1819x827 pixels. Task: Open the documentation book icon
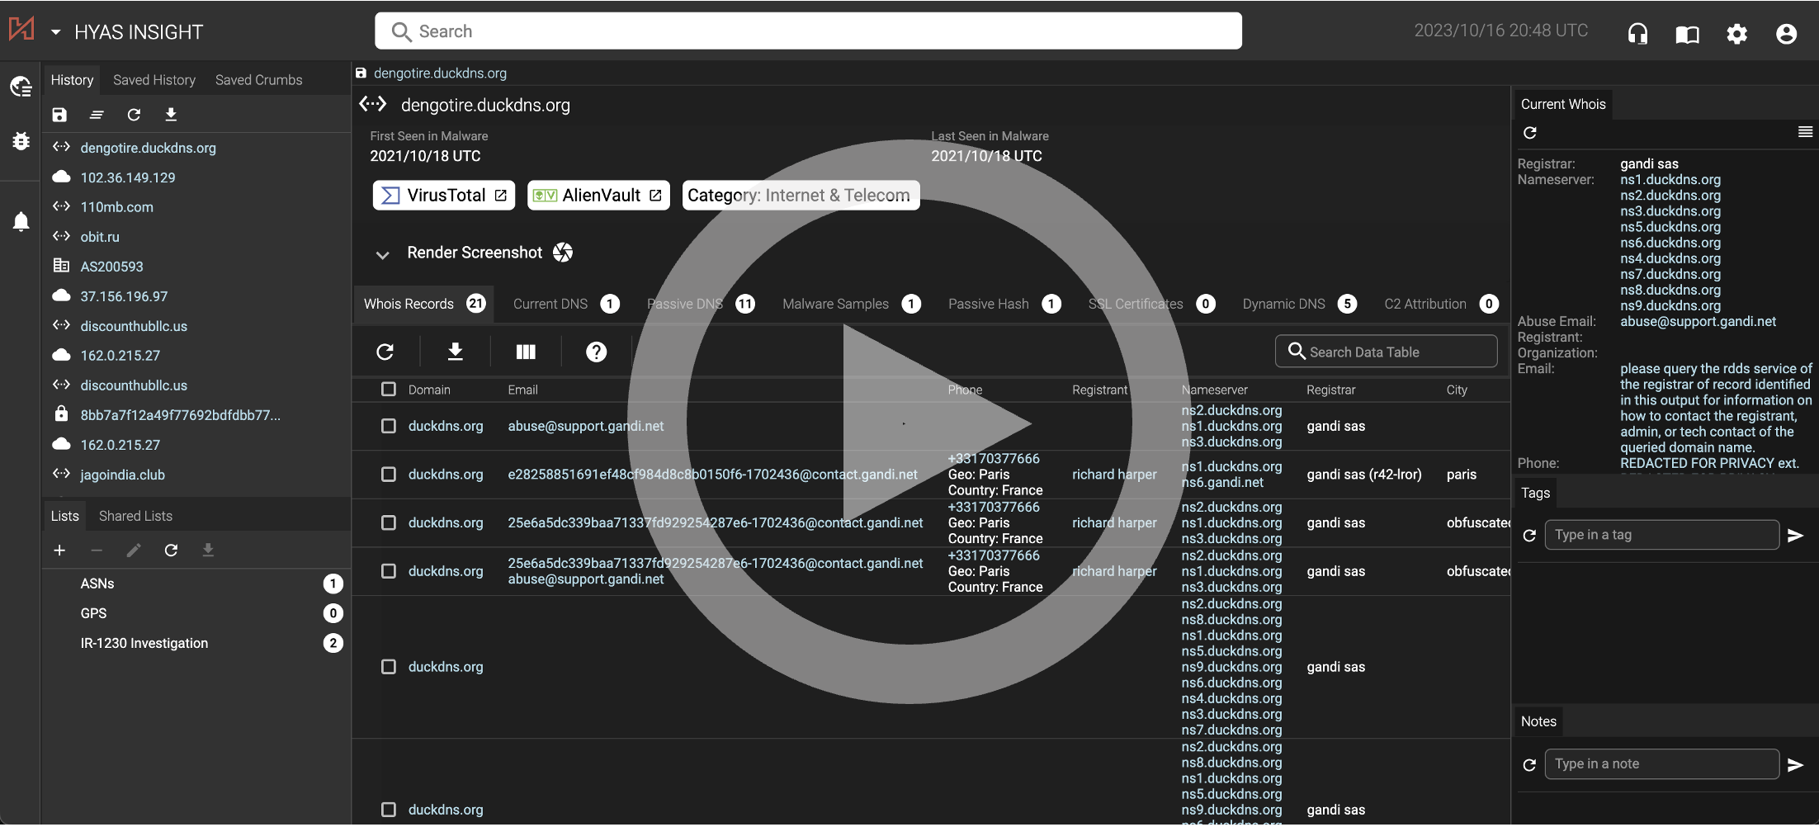(x=1687, y=34)
